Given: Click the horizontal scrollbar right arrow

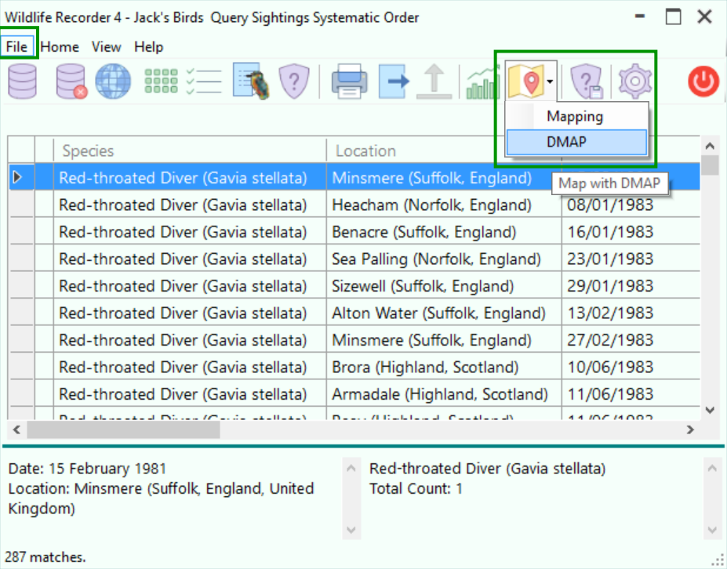Looking at the screenshot, I should point(690,430).
